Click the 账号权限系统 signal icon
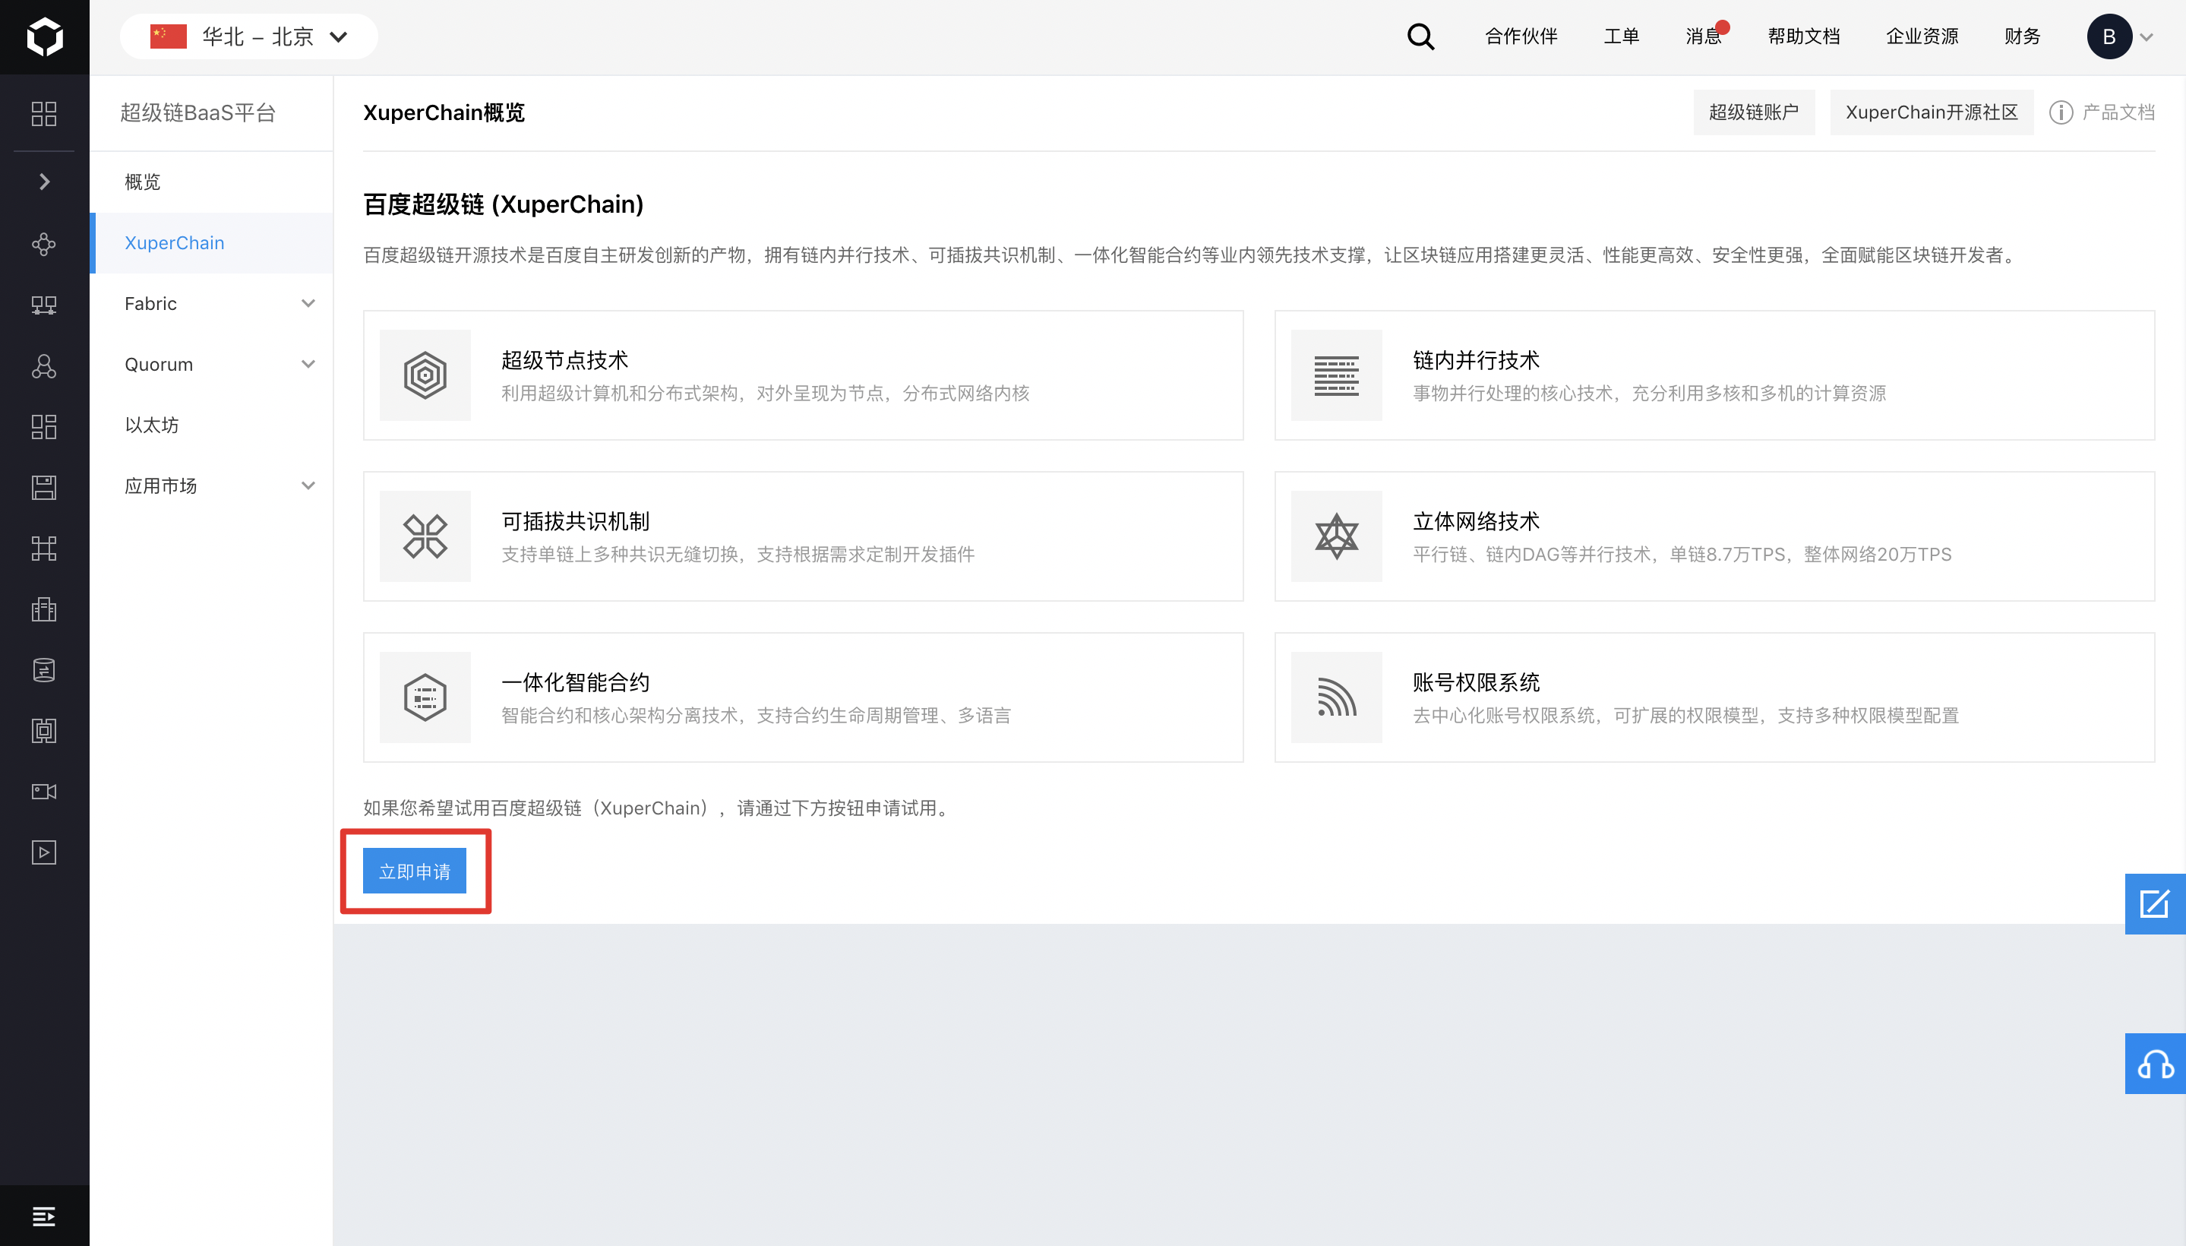Viewport: 2186px width, 1246px height. pyautogui.click(x=1336, y=697)
